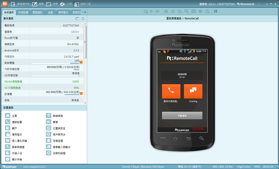This screenshot has width=279, height=169.
Task: Tap the orange Chatting button on phone
Action: (193, 91)
